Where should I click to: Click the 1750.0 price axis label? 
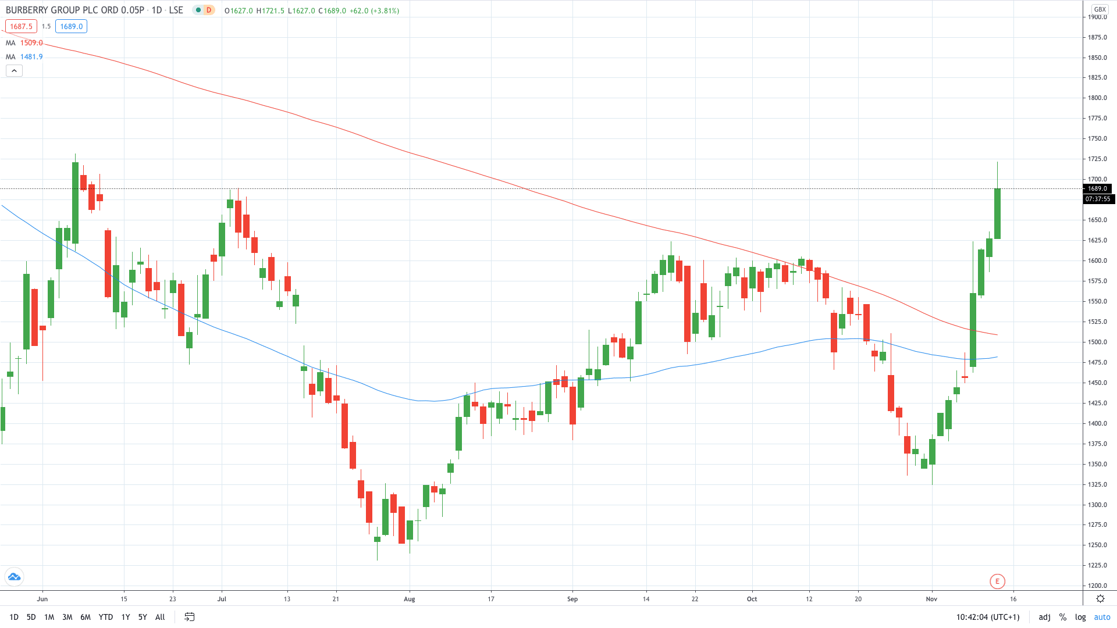pyautogui.click(x=1098, y=138)
